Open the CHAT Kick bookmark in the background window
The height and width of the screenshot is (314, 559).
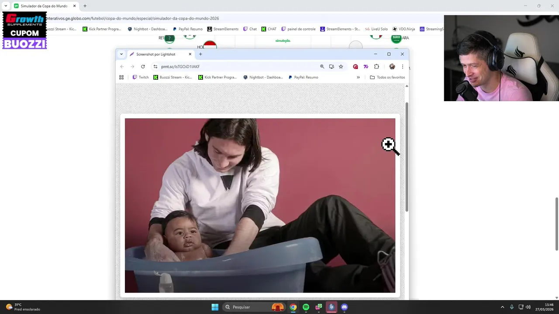[x=269, y=29]
